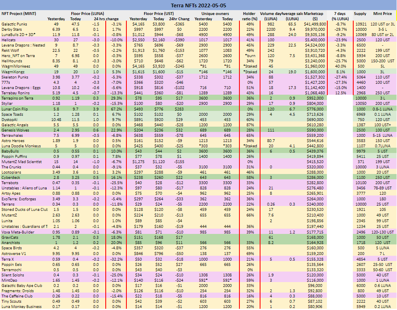Click 'Unstables : Aliens of Luna' project name
The width and height of the screenshot is (397, 310).
pos(24,188)
